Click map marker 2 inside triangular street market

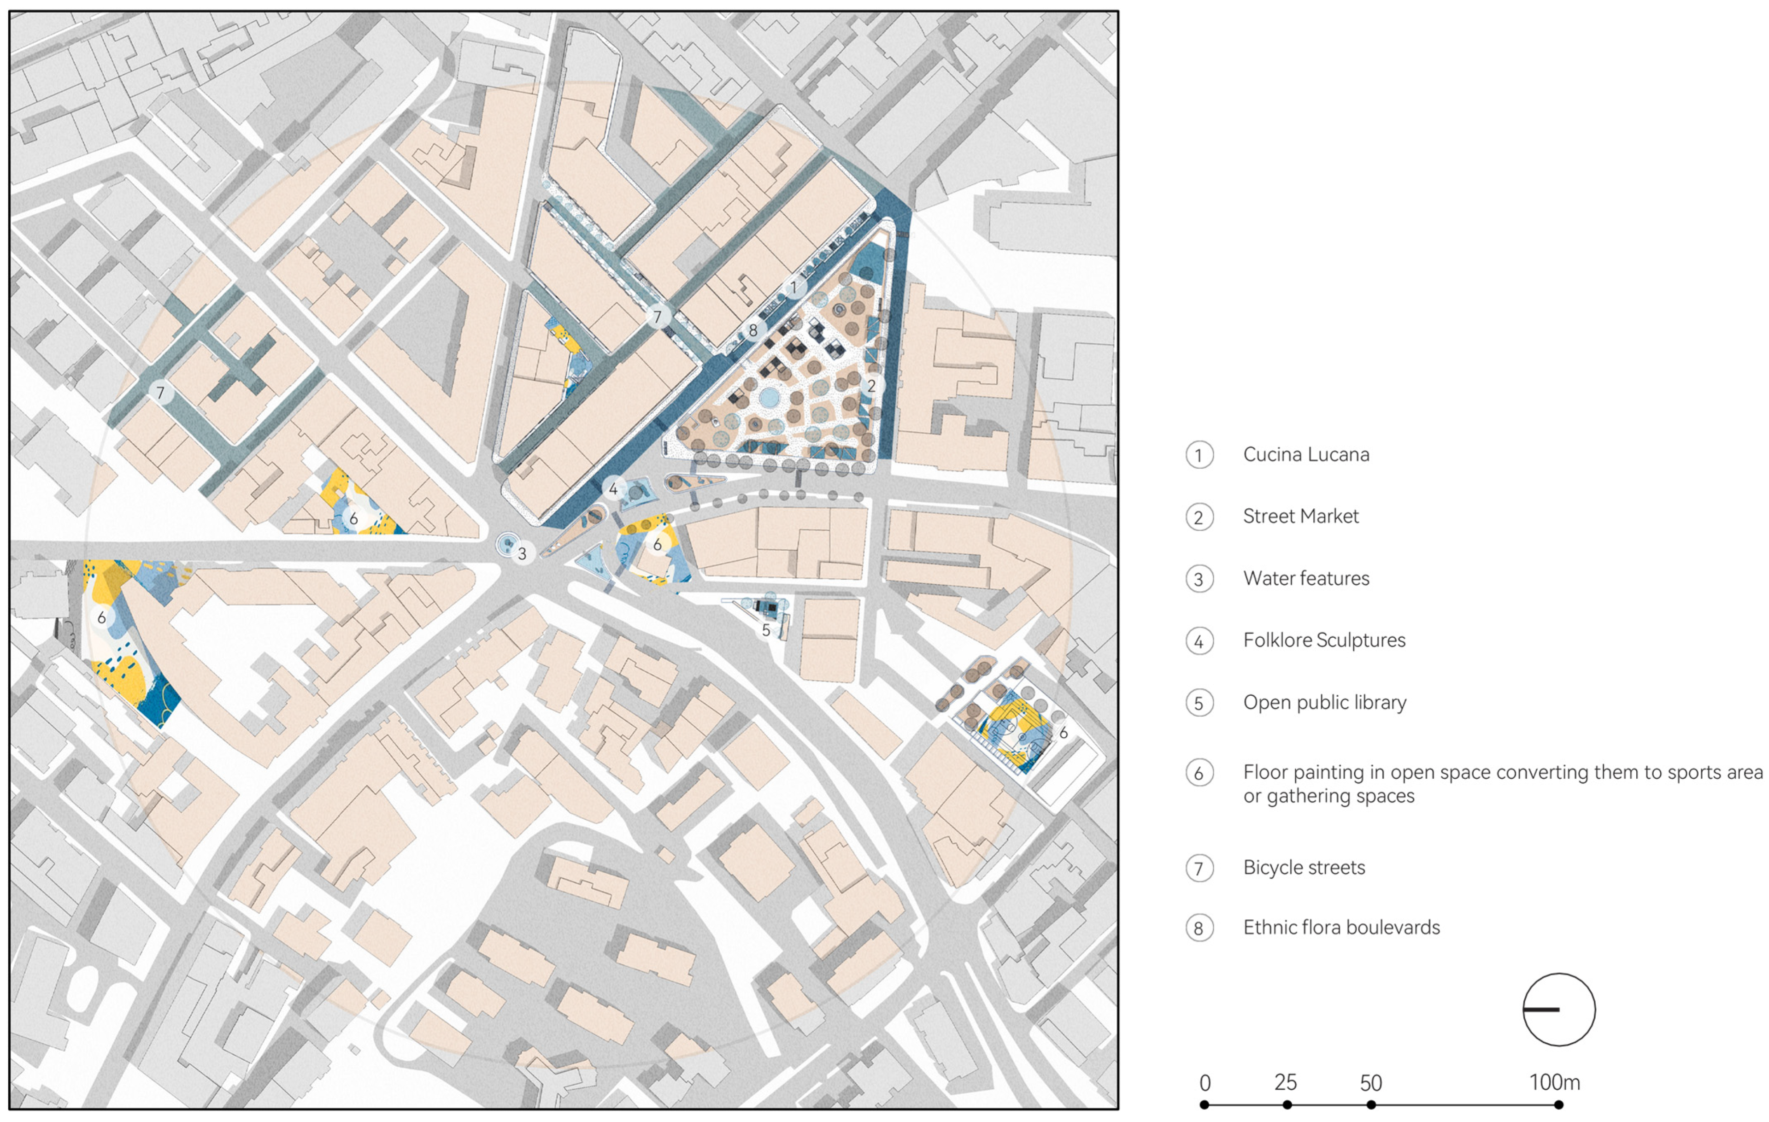pyautogui.click(x=871, y=385)
